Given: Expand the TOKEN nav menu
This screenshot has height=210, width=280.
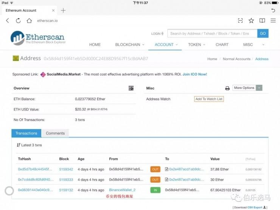Looking at the screenshot, I should tap(196, 45).
